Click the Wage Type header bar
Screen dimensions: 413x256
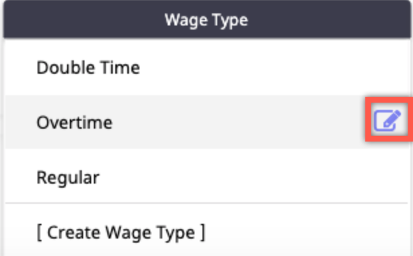coord(206,19)
